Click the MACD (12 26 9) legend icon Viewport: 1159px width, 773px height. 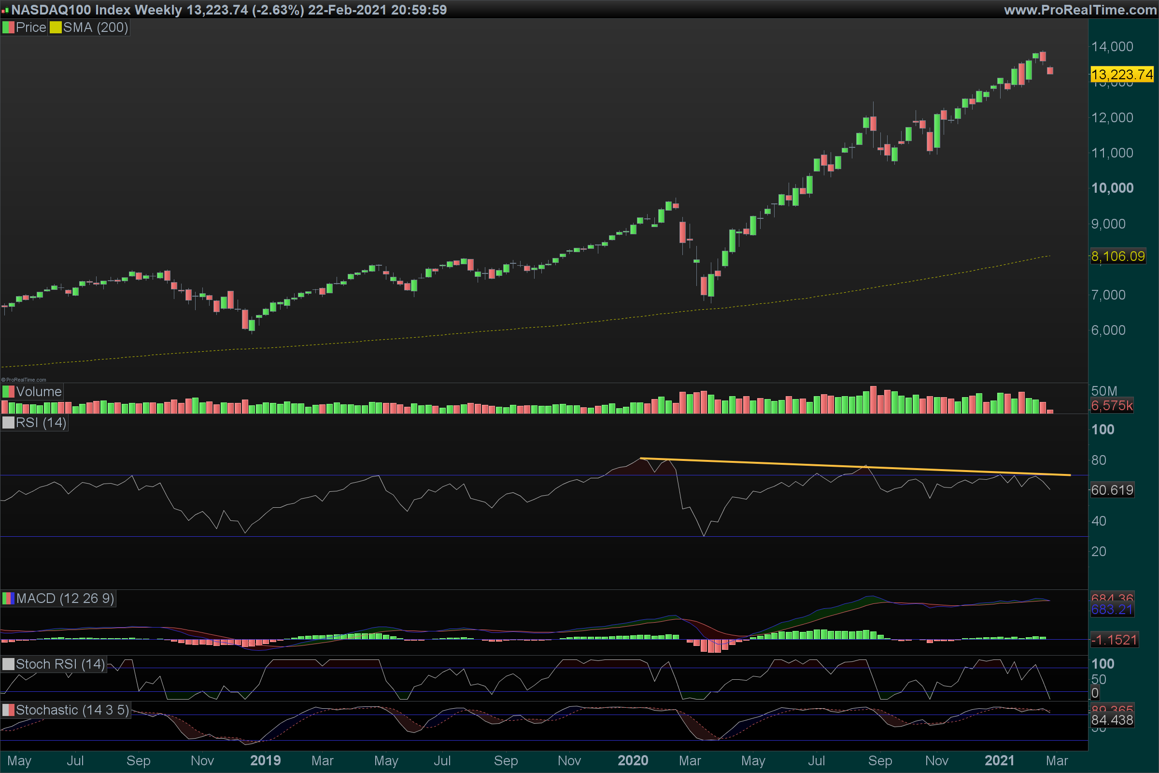[8, 599]
